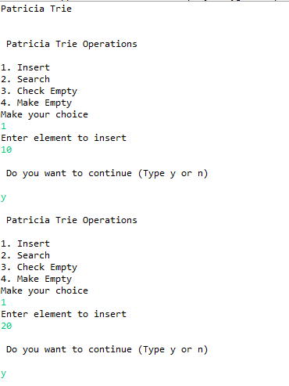289x386 pixels.
Task: Select '4. Make Empty' in first menu
Action: (36, 103)
